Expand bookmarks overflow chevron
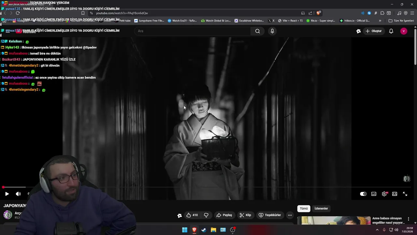 380,21
